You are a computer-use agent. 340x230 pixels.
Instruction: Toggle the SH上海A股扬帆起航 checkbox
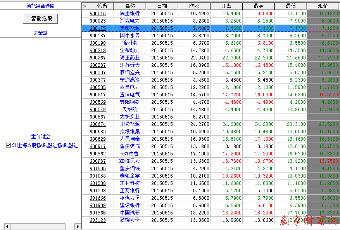coord(9,145)
